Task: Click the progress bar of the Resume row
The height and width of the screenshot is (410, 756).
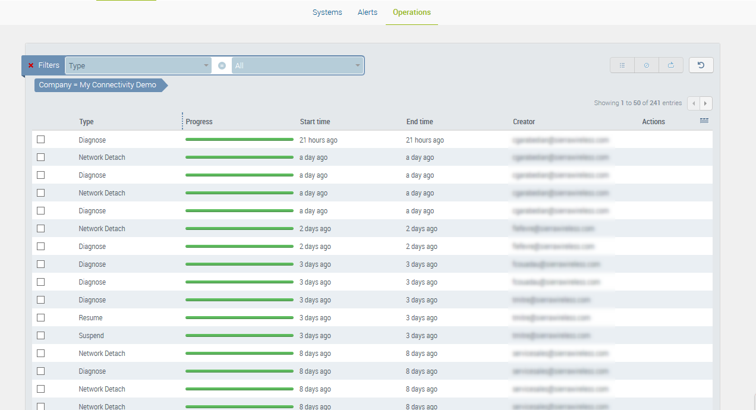Action: coord(239,318)
